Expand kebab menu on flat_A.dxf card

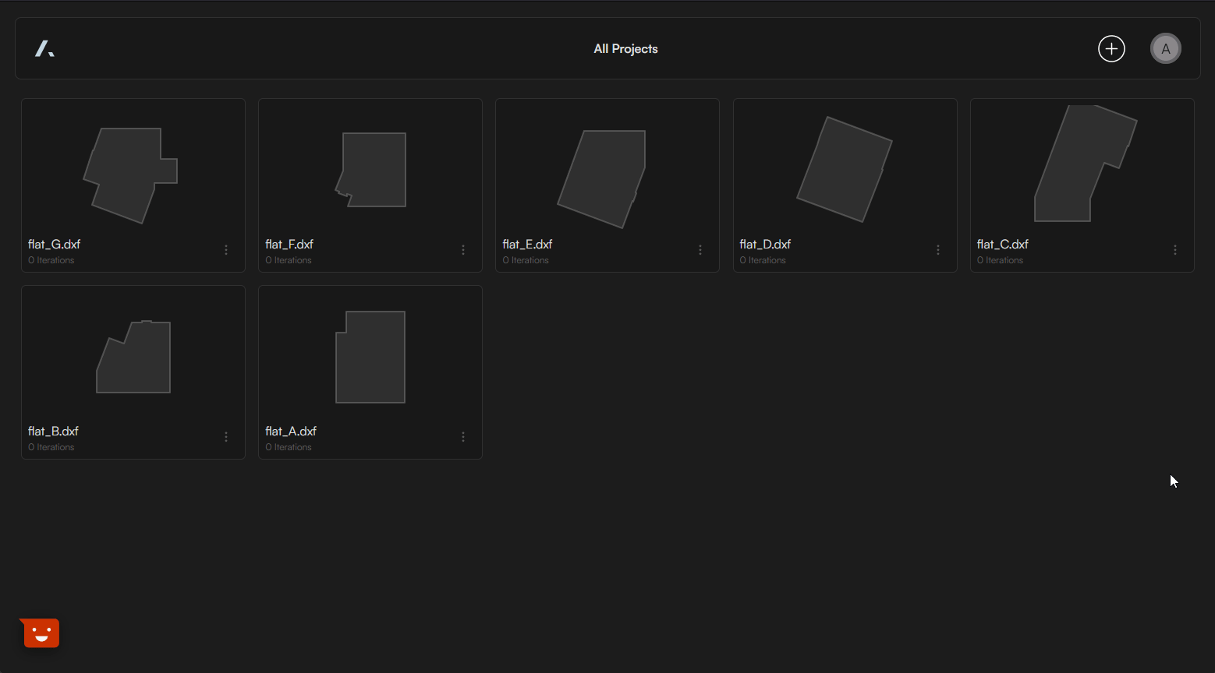tap(463, 437)
